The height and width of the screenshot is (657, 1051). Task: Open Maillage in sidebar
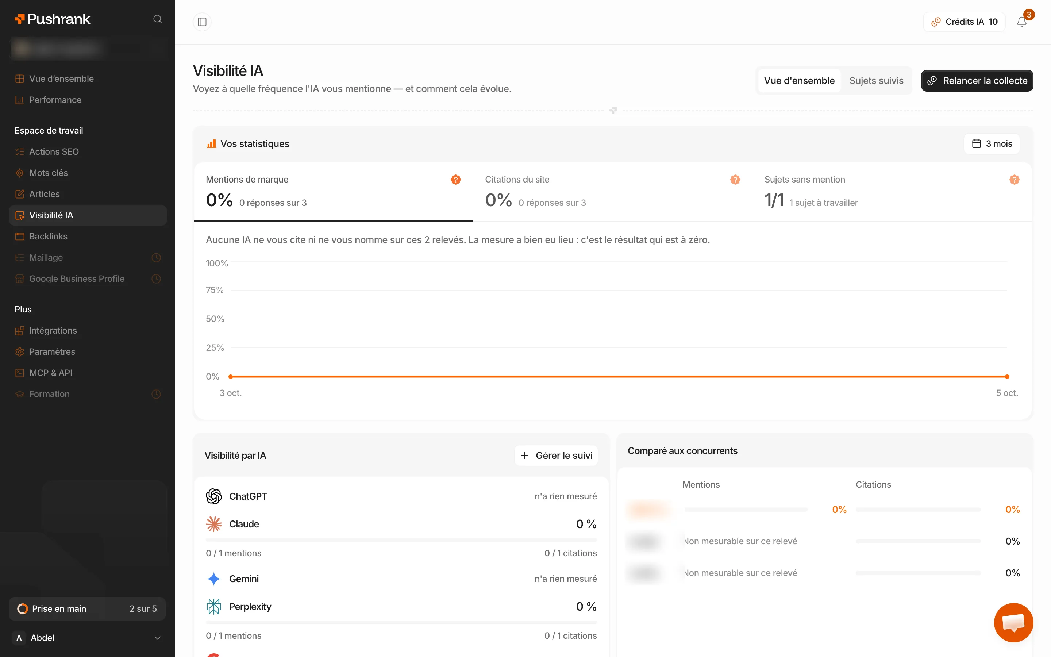point(88,258)
